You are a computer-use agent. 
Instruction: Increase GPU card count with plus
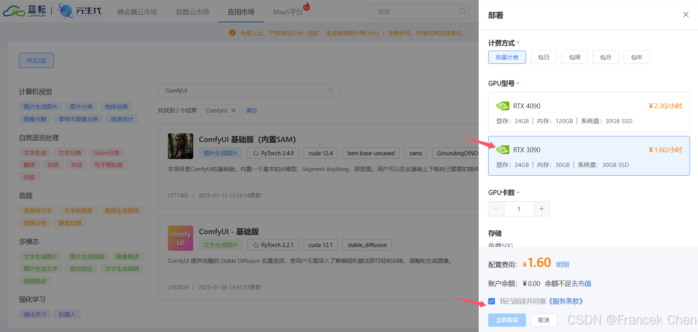point(541,209)
